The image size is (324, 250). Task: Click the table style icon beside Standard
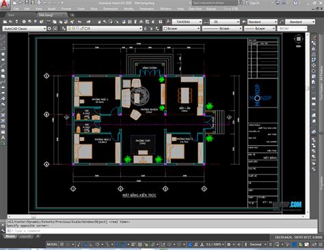pyautogui.click(x=244, y=22)
